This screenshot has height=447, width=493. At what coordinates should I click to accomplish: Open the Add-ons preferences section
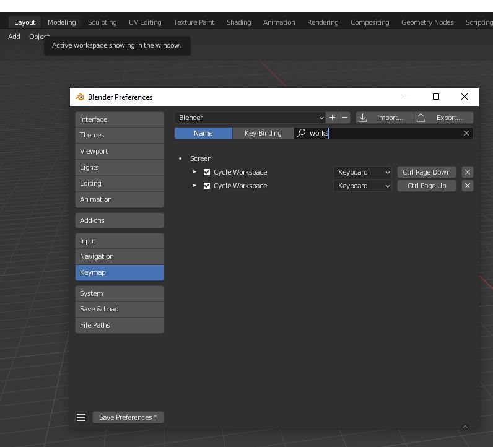pos(120,220)
